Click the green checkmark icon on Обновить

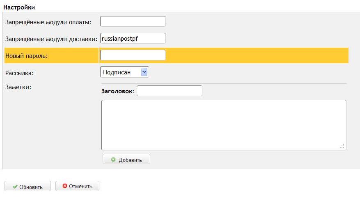click(15, 187)
